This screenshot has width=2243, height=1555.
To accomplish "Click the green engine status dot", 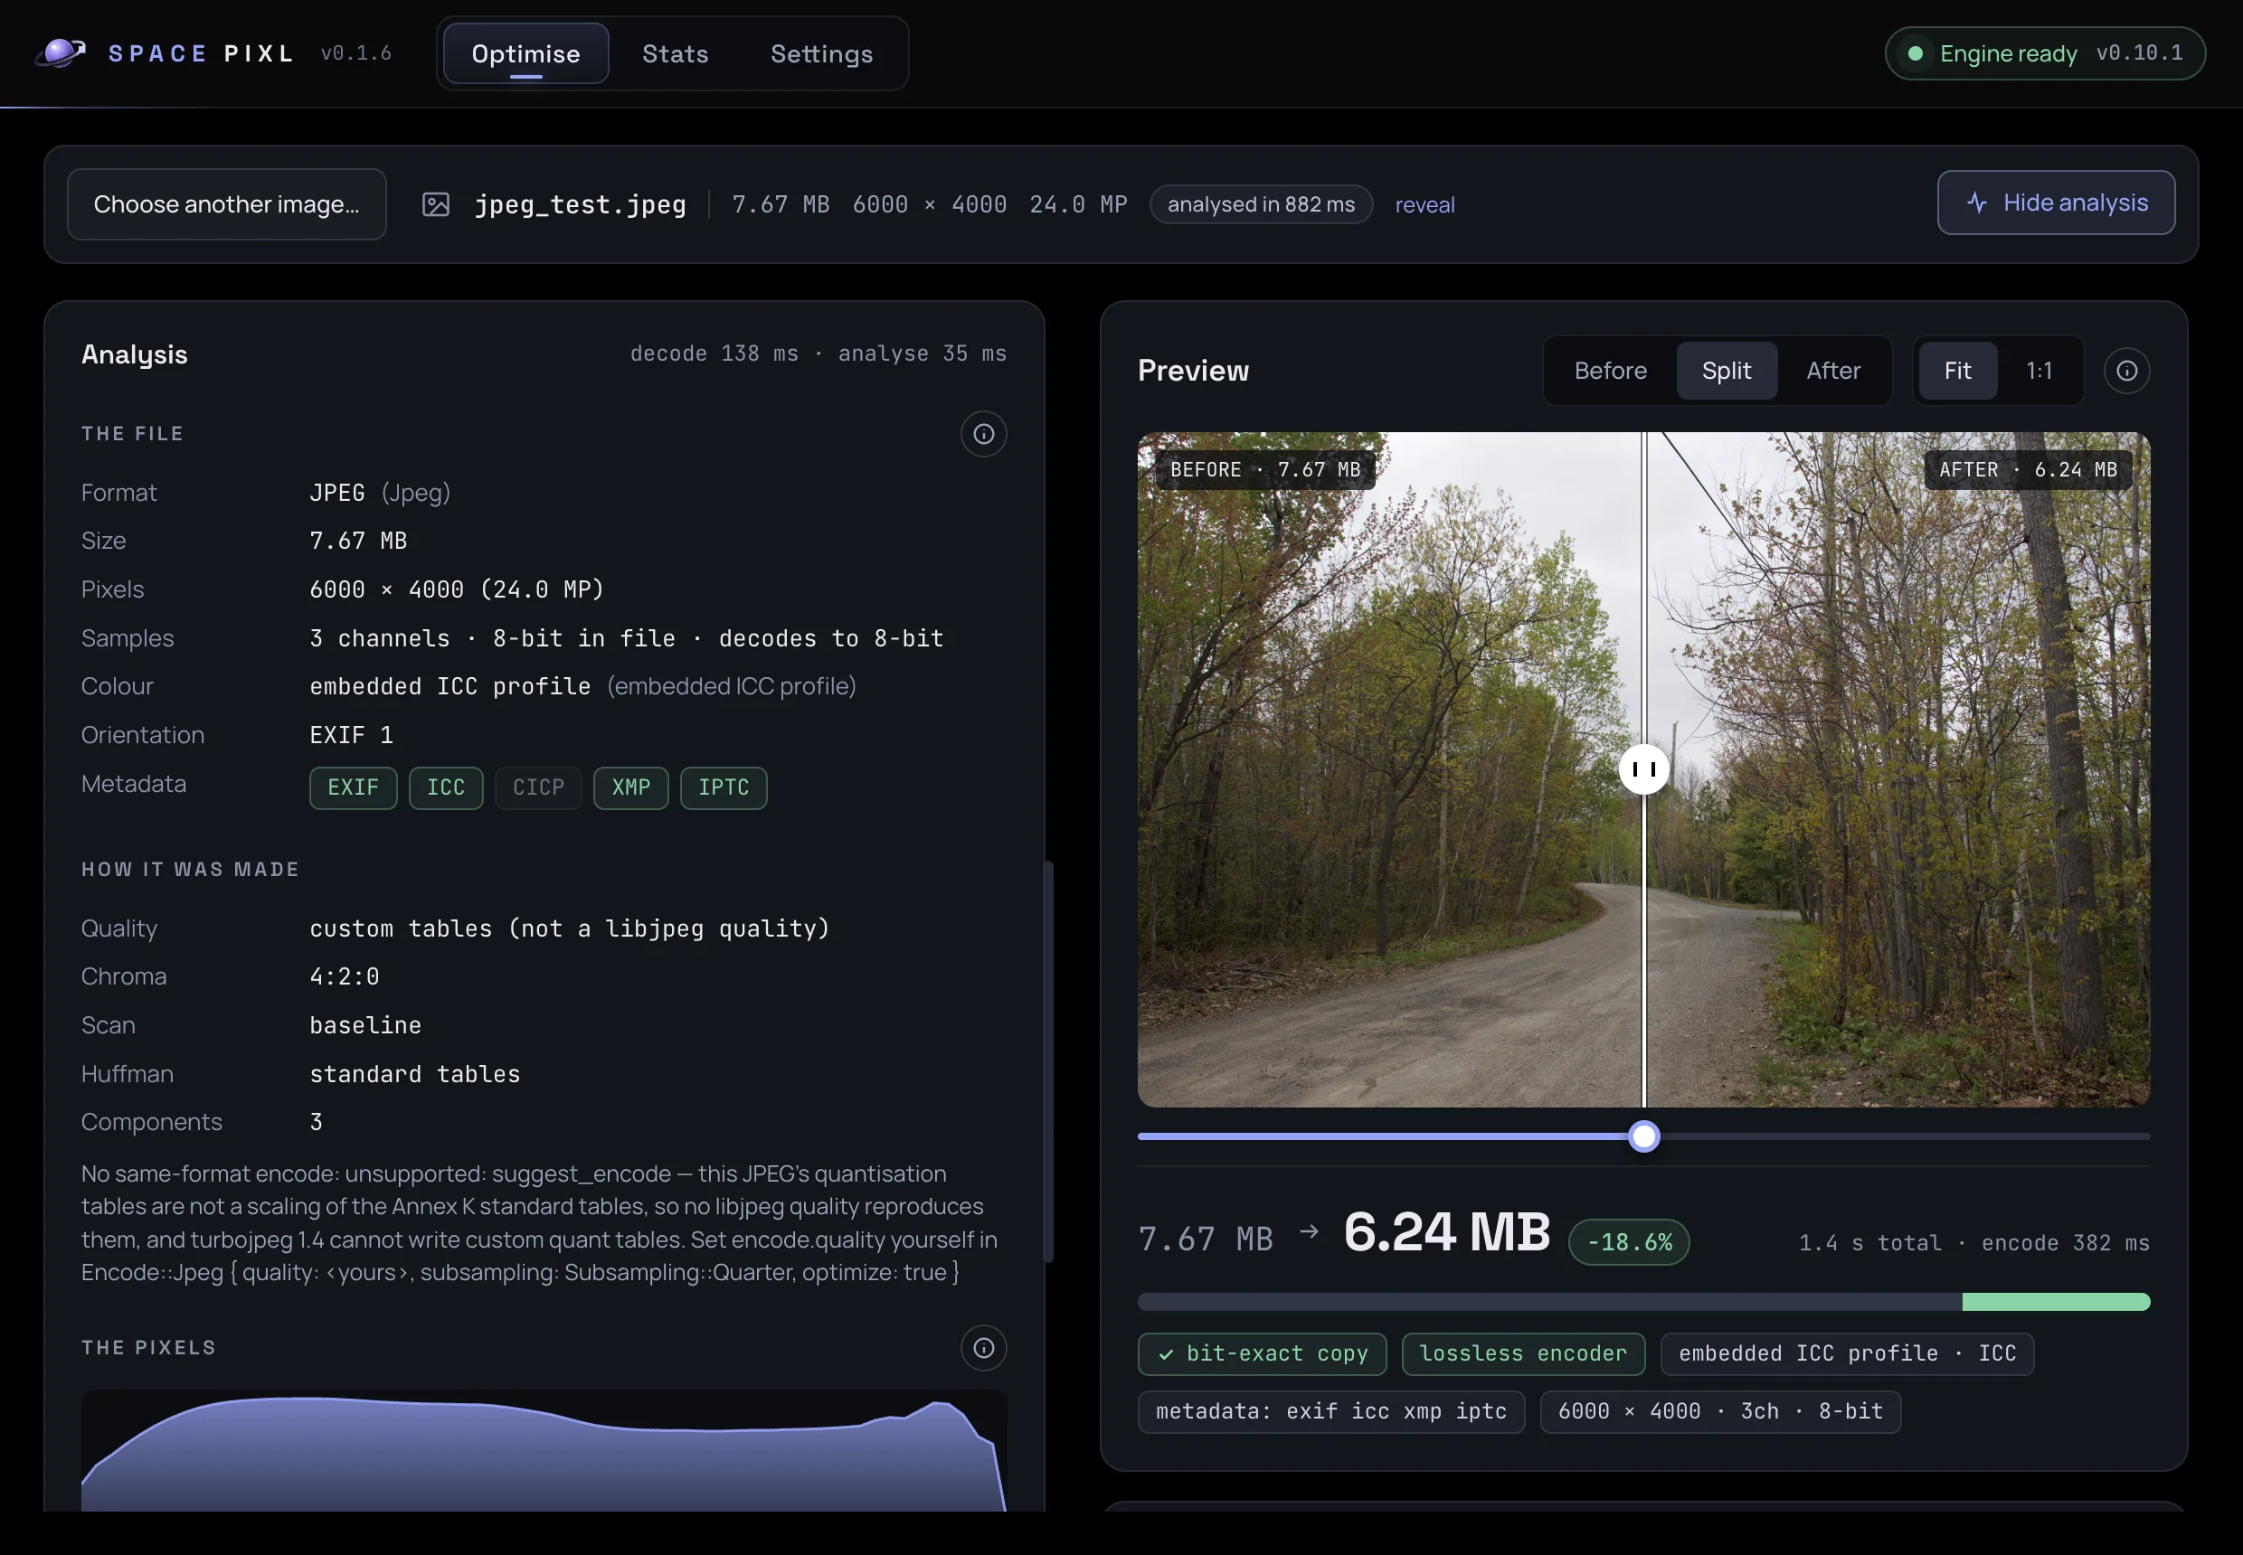I will (1916, 53).
